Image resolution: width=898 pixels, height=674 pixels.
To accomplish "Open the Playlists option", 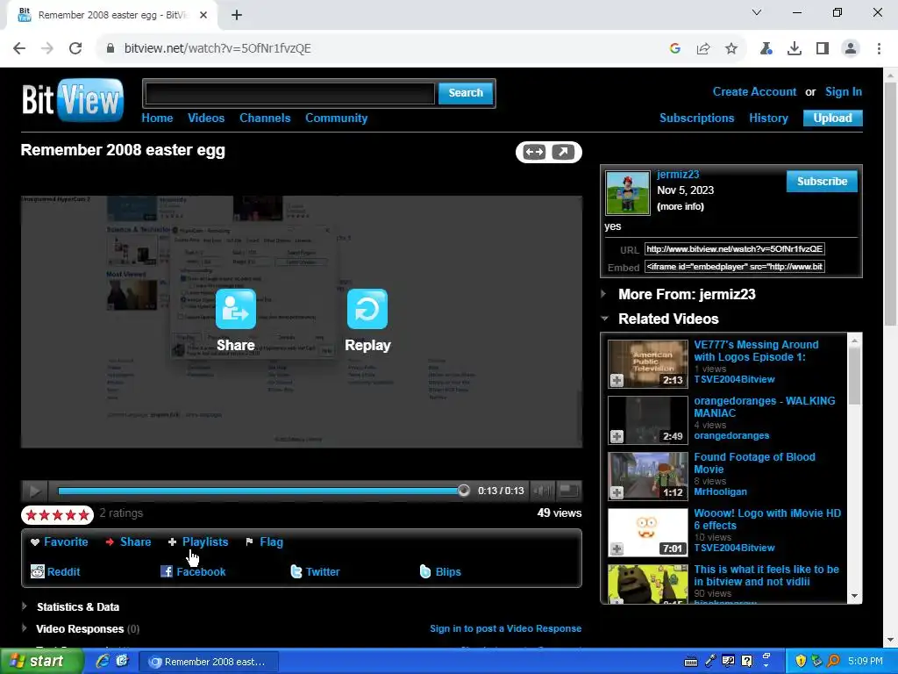I will [x=198, y=541].
